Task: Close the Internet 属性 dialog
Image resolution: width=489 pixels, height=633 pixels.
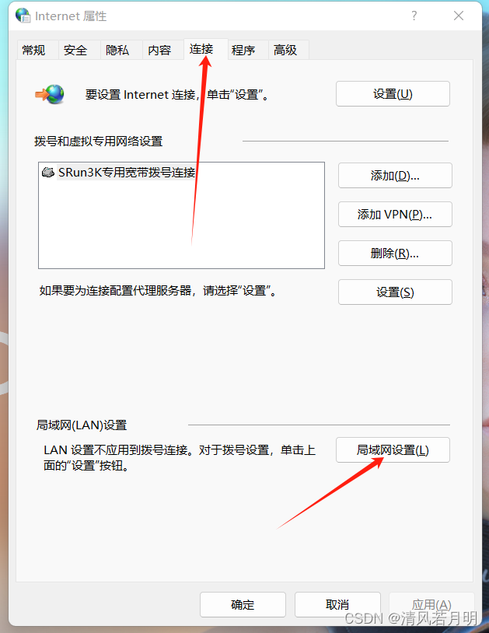Action: coord(459,16)
